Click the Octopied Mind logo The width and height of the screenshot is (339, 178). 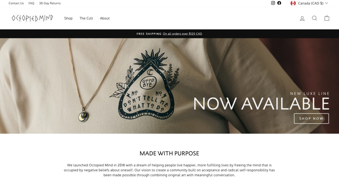[x=32, y=18]
